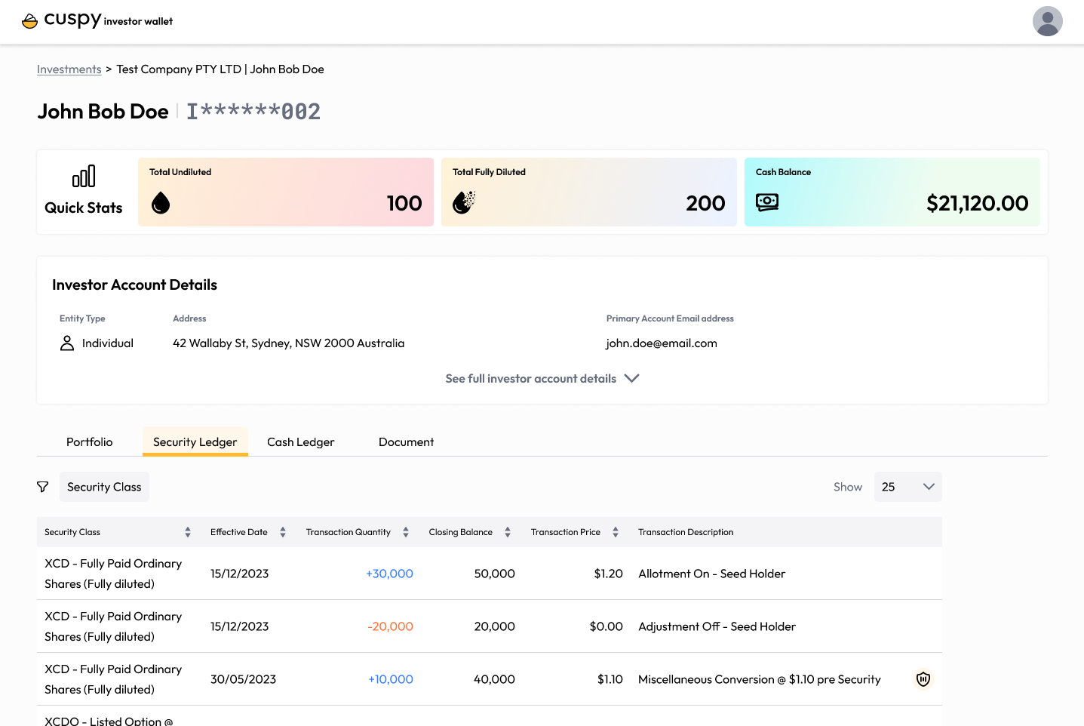Sort by Transaction Price column arrows
Viewport: 1084px width, 726px height.
click(616, 532)
